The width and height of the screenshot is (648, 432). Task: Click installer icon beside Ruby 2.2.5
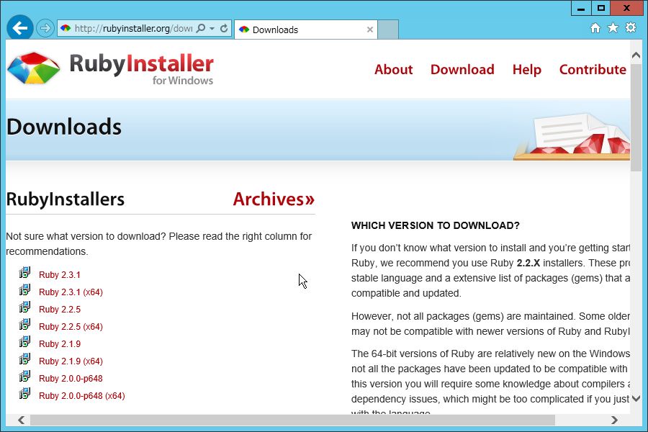coord(24,307)
